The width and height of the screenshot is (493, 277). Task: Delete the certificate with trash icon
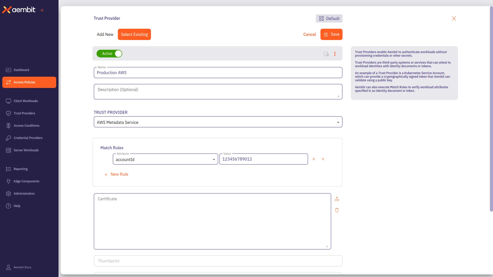click(337, 210)
